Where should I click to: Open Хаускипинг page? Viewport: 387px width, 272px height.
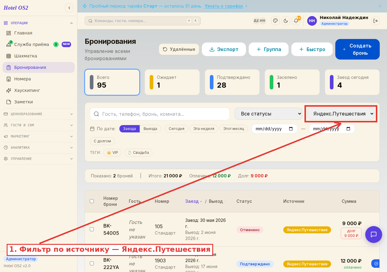click(39, 90)
